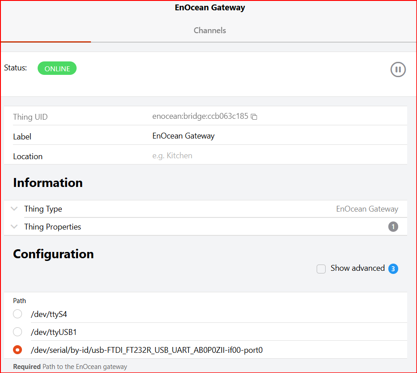Image resolution: width=417 pixels, height=373 pixels.
Task: Edit the Label field EnOcean Gateway
Action: pos(279,136)
